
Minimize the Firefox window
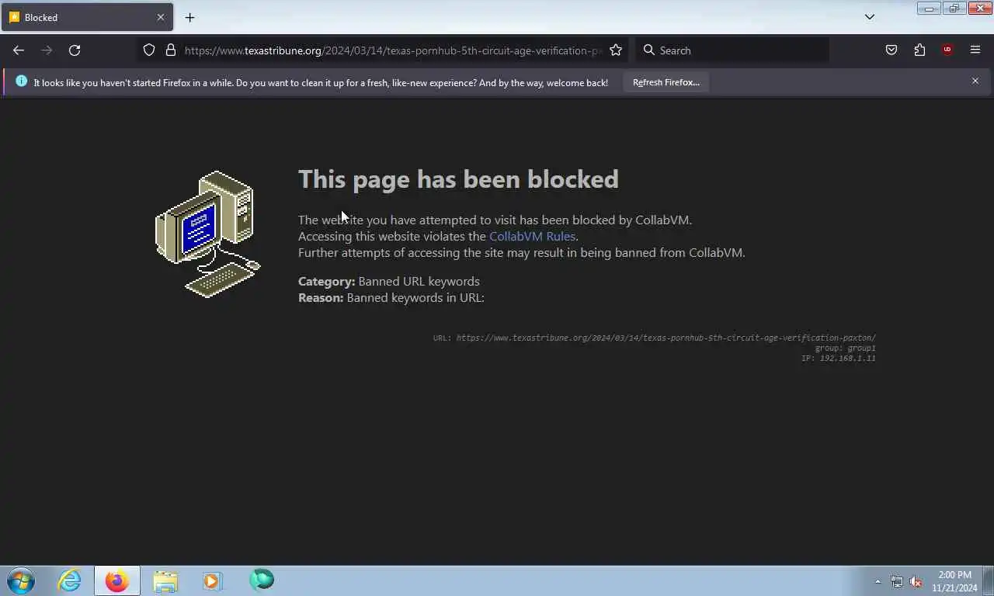pyautogui.click(x=929, y=9)
